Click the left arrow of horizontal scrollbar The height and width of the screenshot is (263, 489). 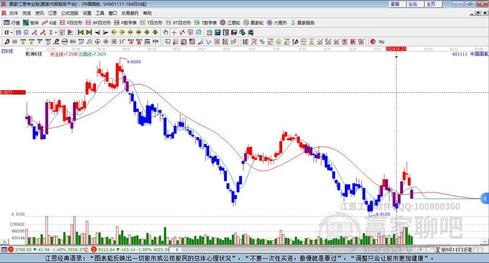177,250
